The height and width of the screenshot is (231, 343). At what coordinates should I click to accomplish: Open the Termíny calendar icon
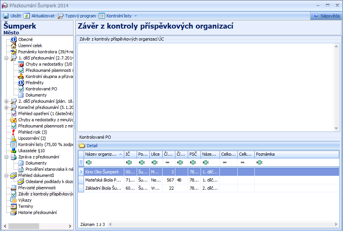point(14,206)
